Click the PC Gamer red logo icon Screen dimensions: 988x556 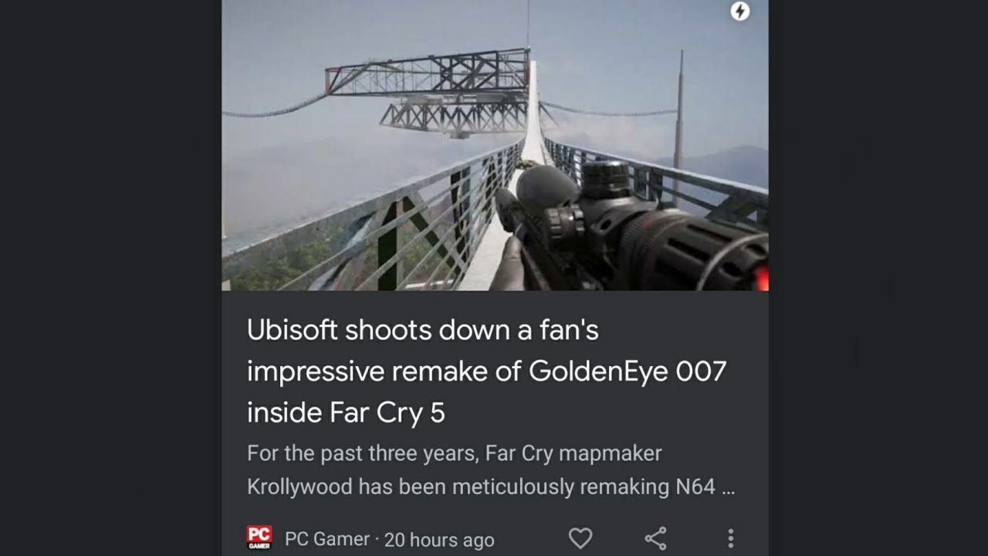point(259,537)
